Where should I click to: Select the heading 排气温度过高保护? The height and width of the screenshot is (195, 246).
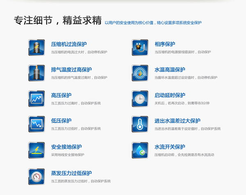(x=71, y=70)
